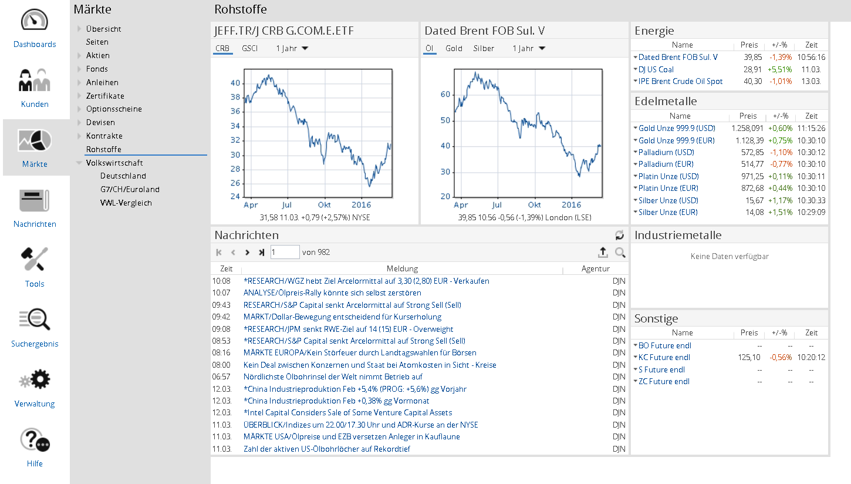
Task: Open the 1 Jahr dropdown for CRB chart
Action: pyautogui.click(x=292, y=48)
